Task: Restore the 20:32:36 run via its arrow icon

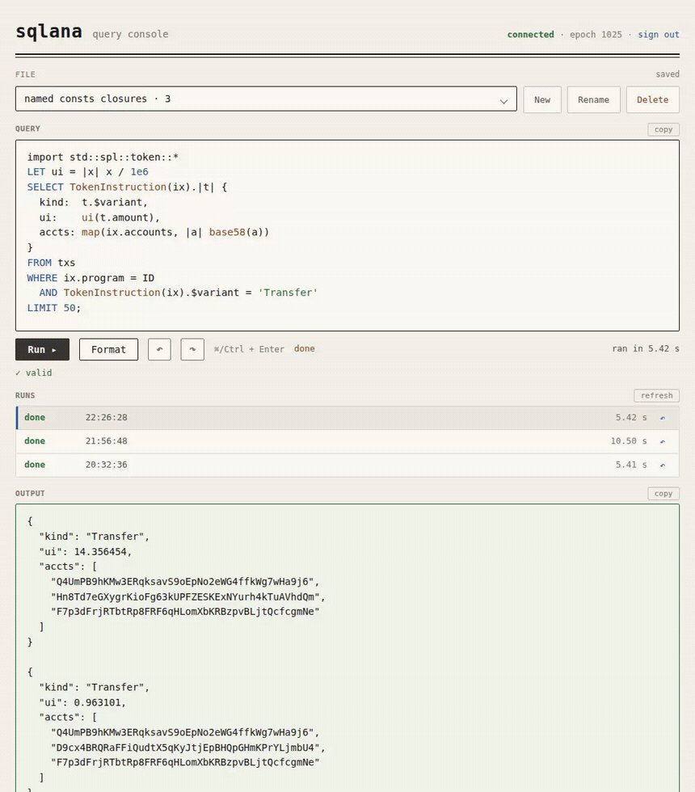Action: click(663, 465)
